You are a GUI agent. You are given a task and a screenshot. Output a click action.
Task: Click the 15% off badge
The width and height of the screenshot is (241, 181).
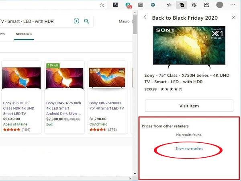pos(53,66)
